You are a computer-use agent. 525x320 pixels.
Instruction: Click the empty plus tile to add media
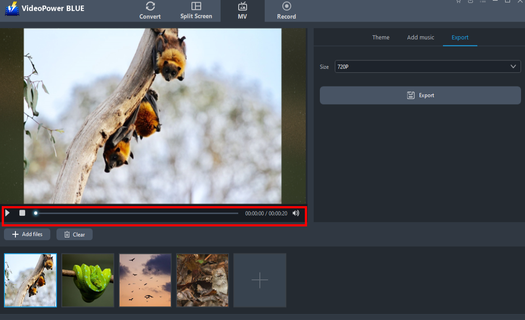[260, 280]
